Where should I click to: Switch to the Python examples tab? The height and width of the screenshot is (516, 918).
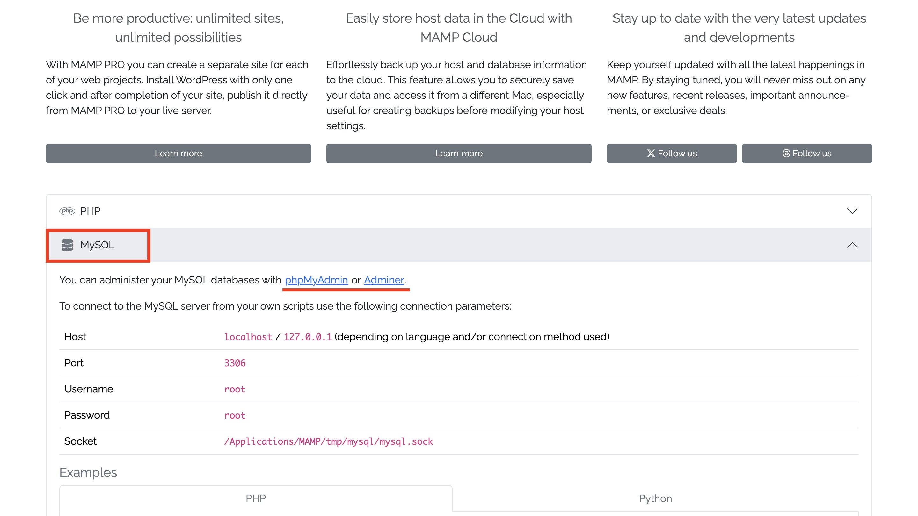click(x=655, y=498)
